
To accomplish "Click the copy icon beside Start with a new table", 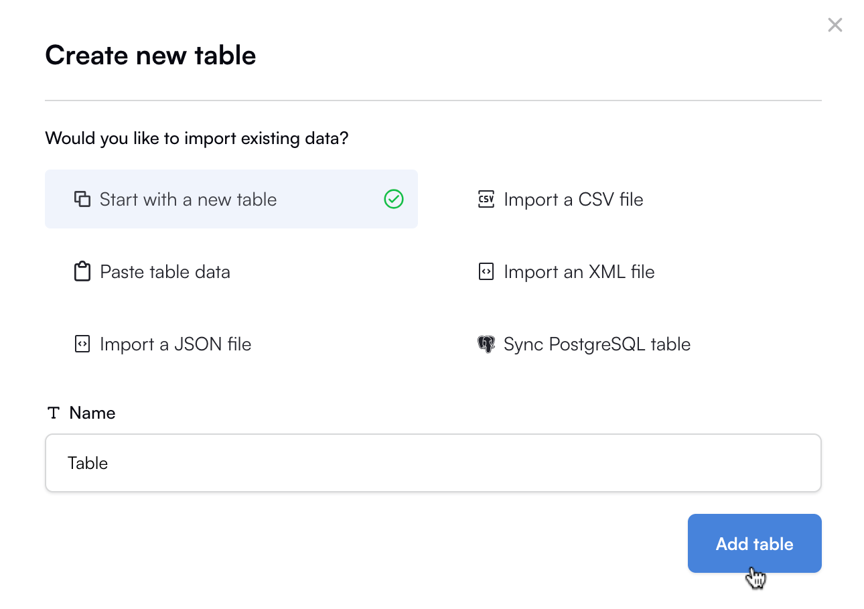I will click(82, 199).
